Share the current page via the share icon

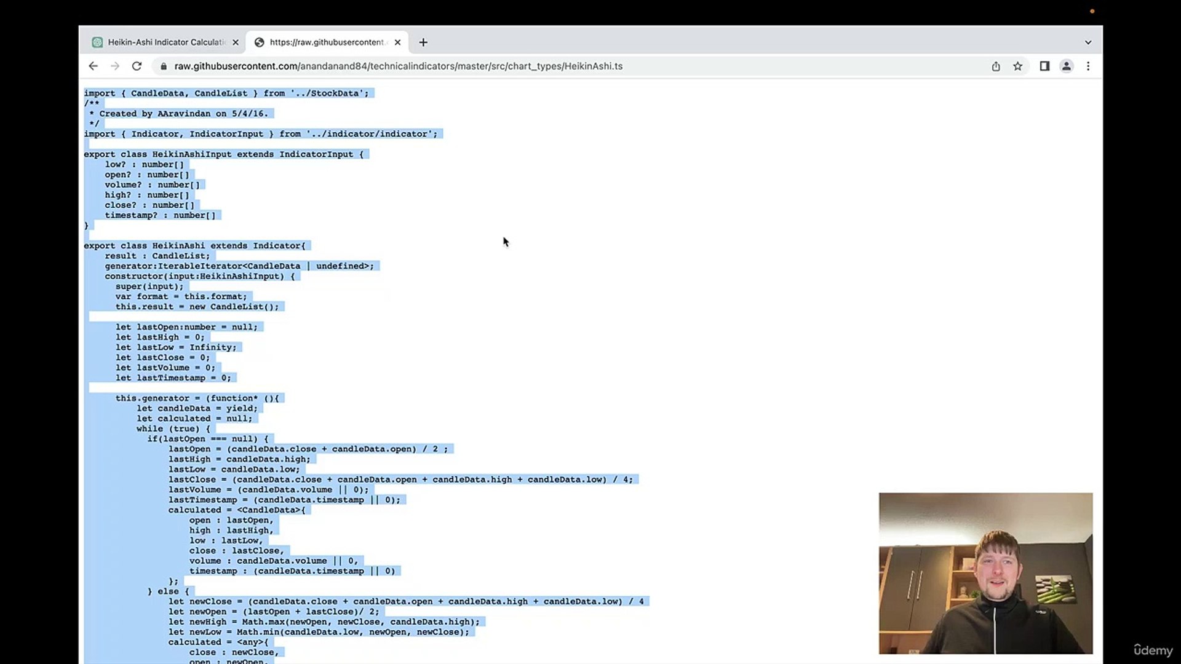[996, 66]
